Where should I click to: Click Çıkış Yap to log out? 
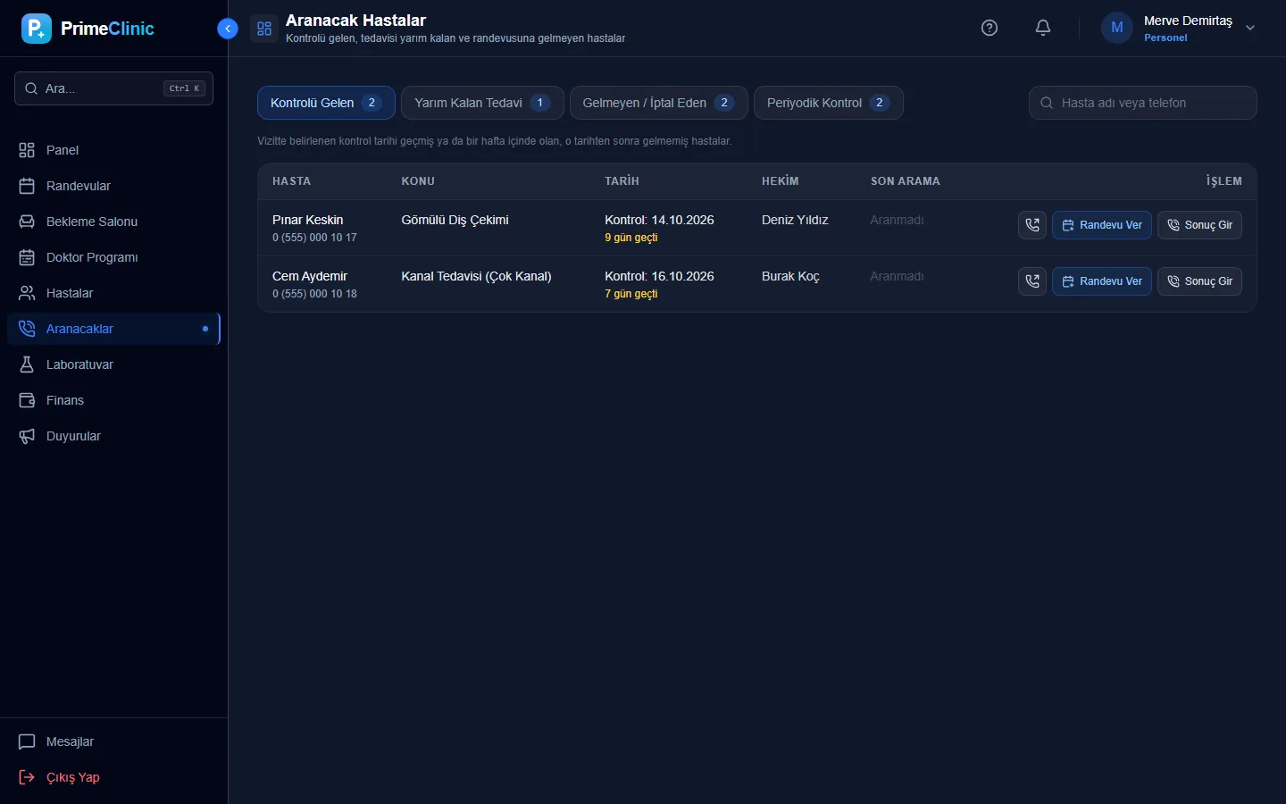[x=113, y=777]
